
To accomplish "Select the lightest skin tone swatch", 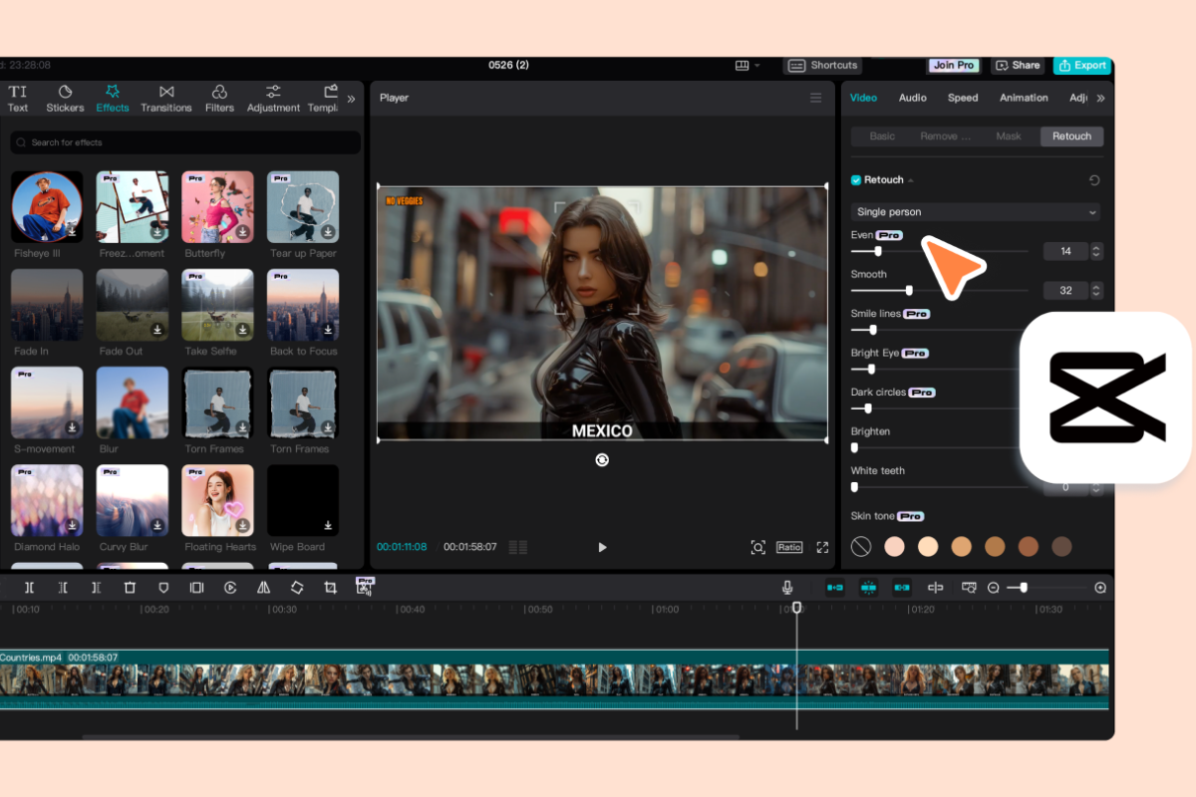I will coord(895,546).
